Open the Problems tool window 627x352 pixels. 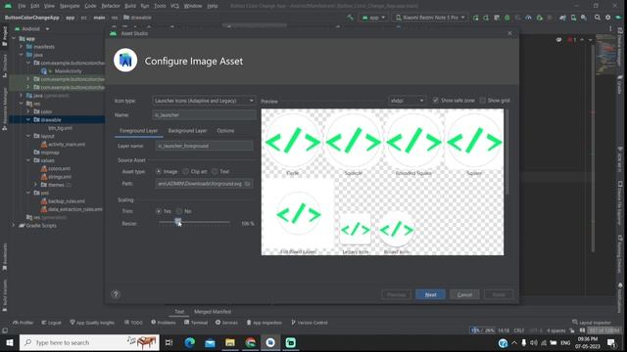[x=164, y=323]
